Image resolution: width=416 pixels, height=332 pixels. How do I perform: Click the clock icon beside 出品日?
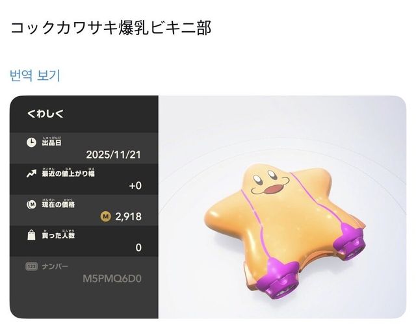tap(31, 142)
